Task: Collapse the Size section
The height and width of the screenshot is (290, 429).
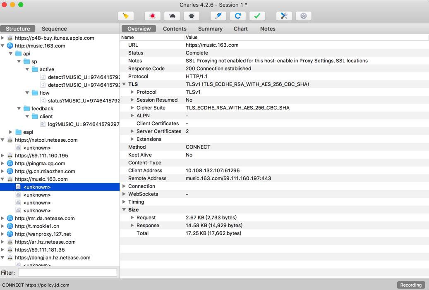Action: (124, 209)
